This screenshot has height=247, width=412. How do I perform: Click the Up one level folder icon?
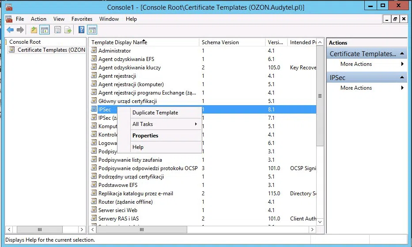pos(34,30)
